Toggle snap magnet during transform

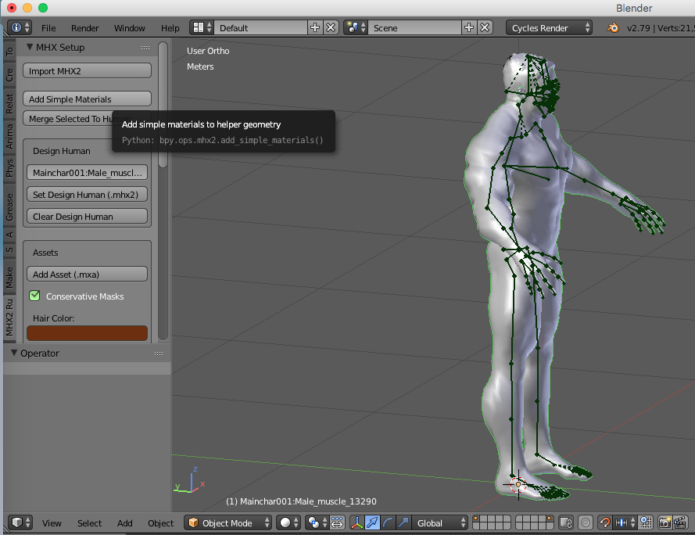click(x=605, y=522)
